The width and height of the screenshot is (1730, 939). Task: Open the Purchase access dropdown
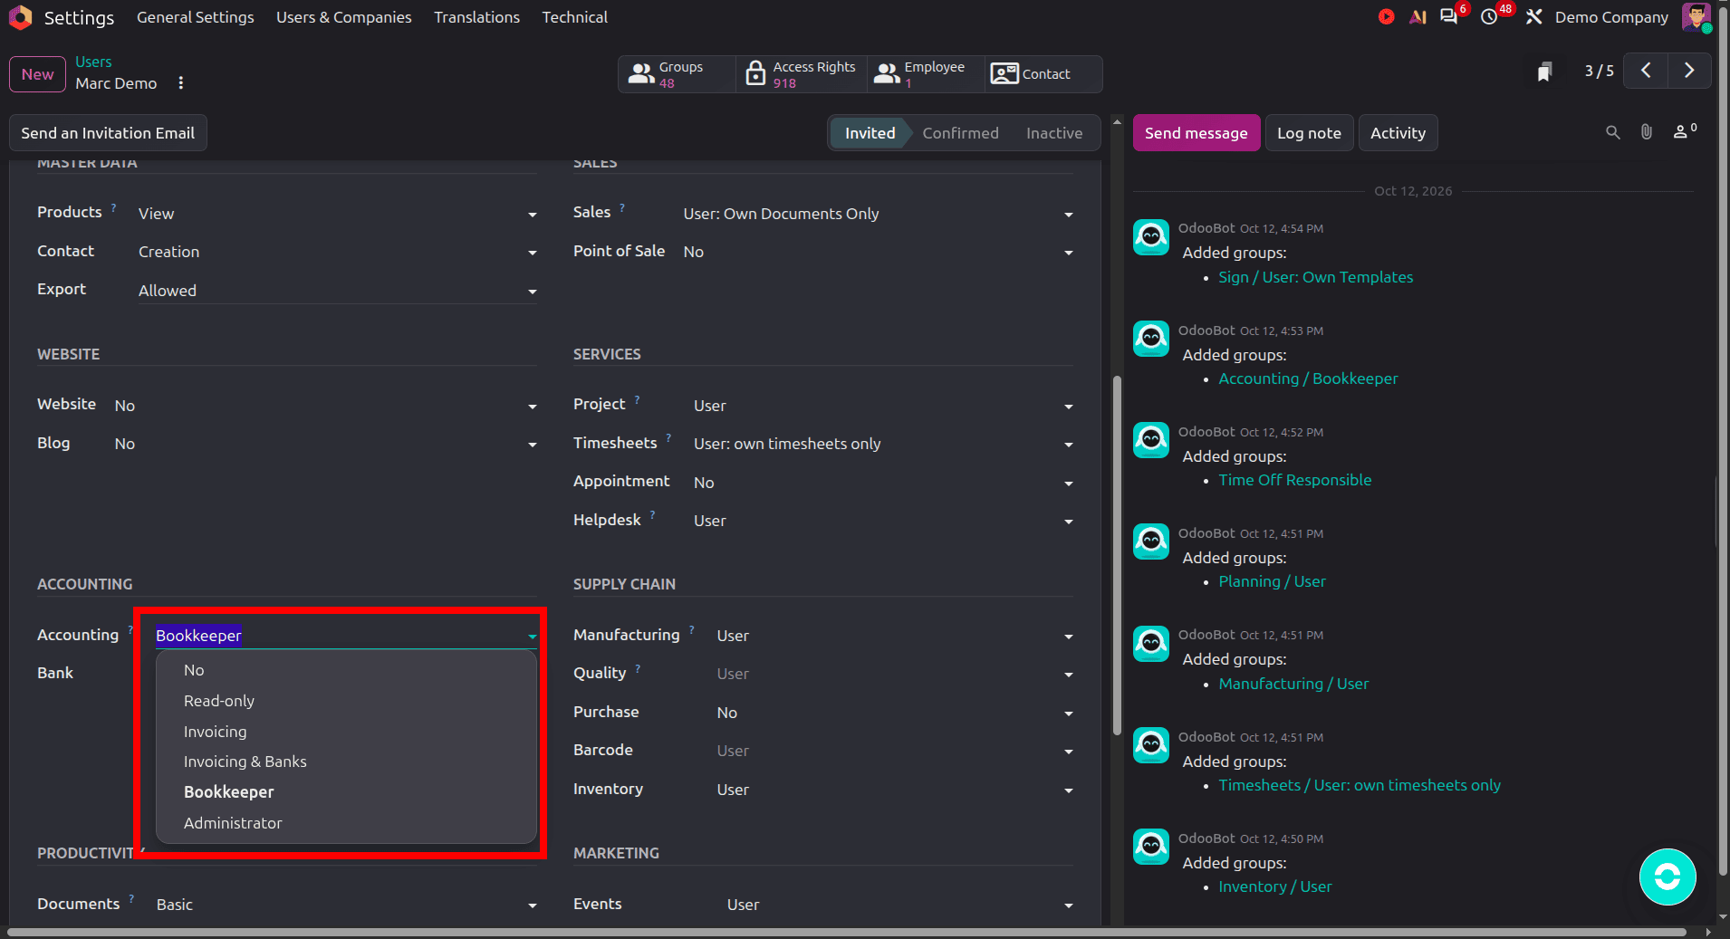(x=896, y=713)
